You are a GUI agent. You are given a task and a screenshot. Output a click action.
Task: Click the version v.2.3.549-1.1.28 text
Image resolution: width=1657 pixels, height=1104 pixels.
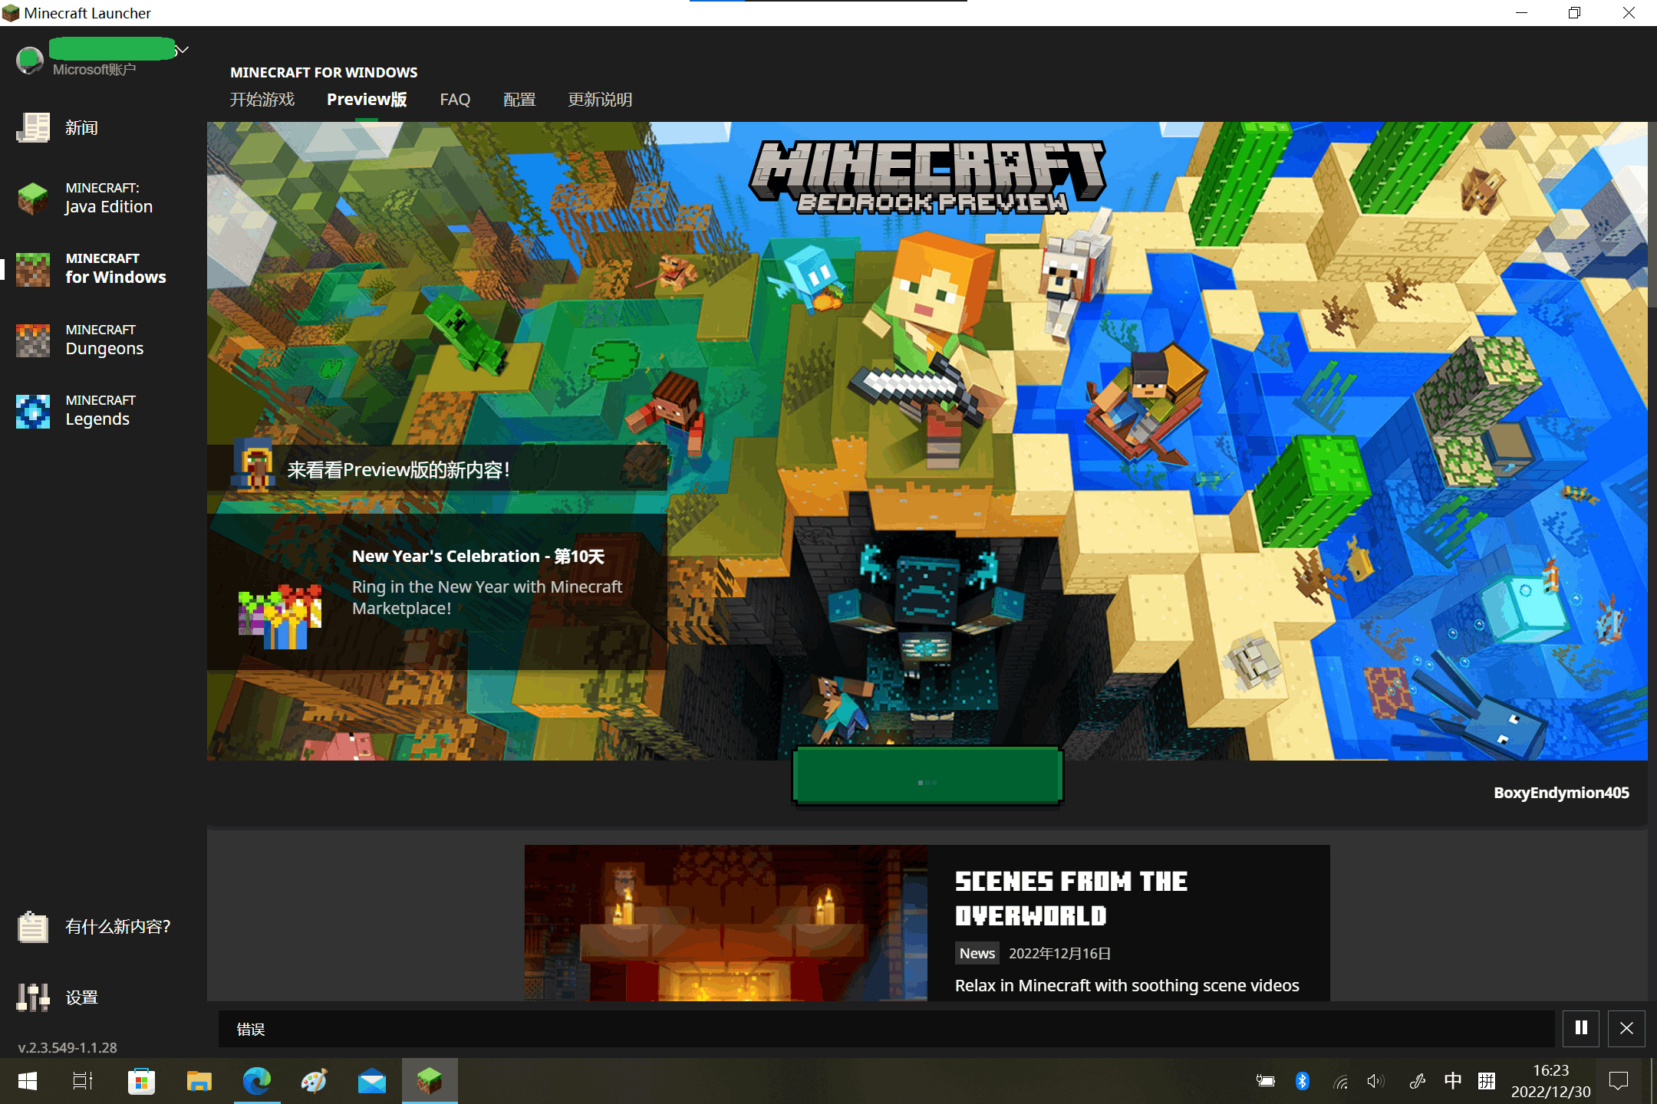click(x=68, y=1047)
